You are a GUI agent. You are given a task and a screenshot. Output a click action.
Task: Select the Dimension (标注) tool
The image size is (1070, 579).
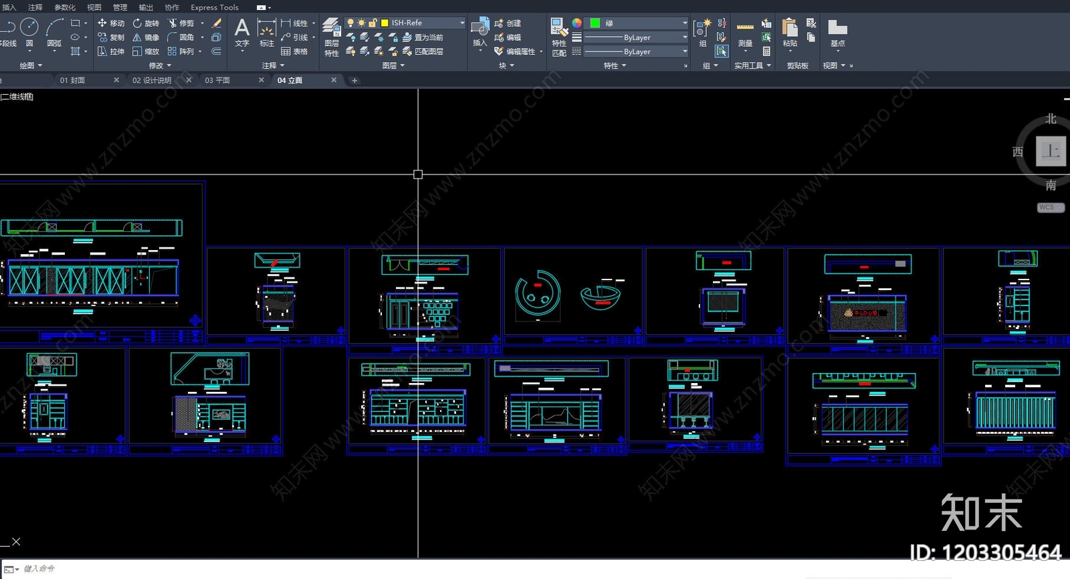[x=267, y=33]
